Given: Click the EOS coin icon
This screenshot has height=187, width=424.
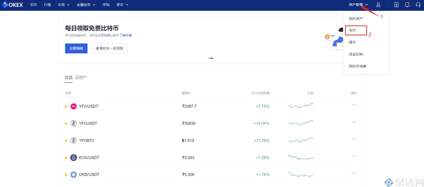Looking at the screenshot, I should [74, 158].
